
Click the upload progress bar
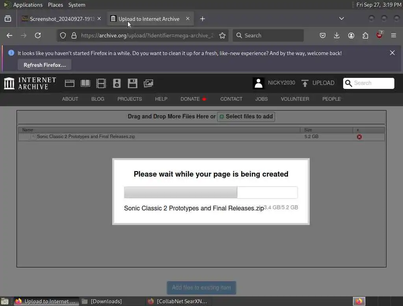point(211,192)
